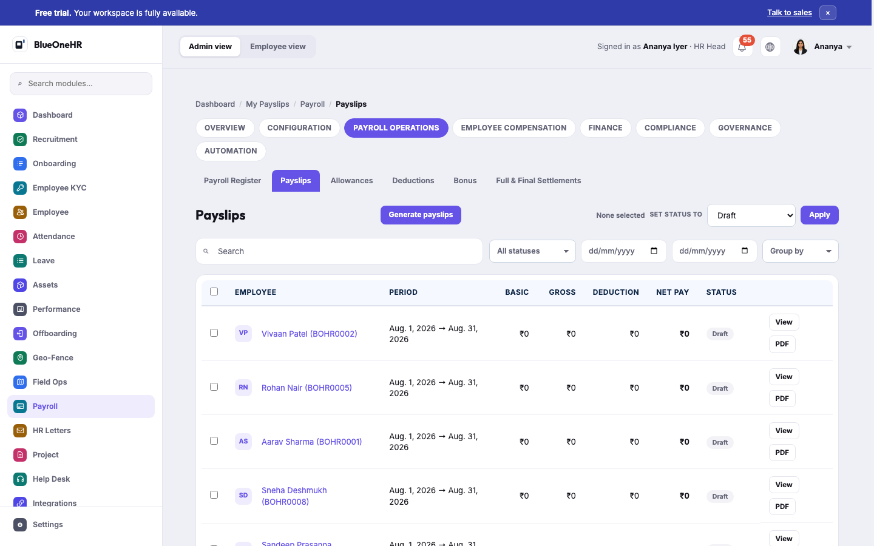Screen dimensions: 874x546
Task: Open the notifications bell icon
Action: click(742, 47)
